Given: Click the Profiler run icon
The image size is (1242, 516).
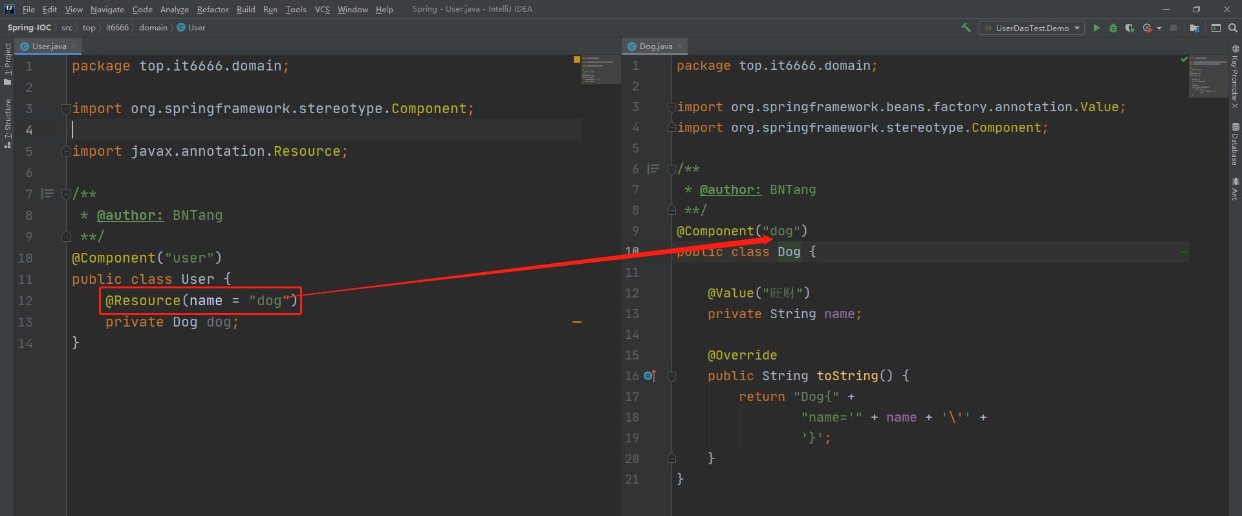Looking at the screenshot, I should coord(1148,28).
